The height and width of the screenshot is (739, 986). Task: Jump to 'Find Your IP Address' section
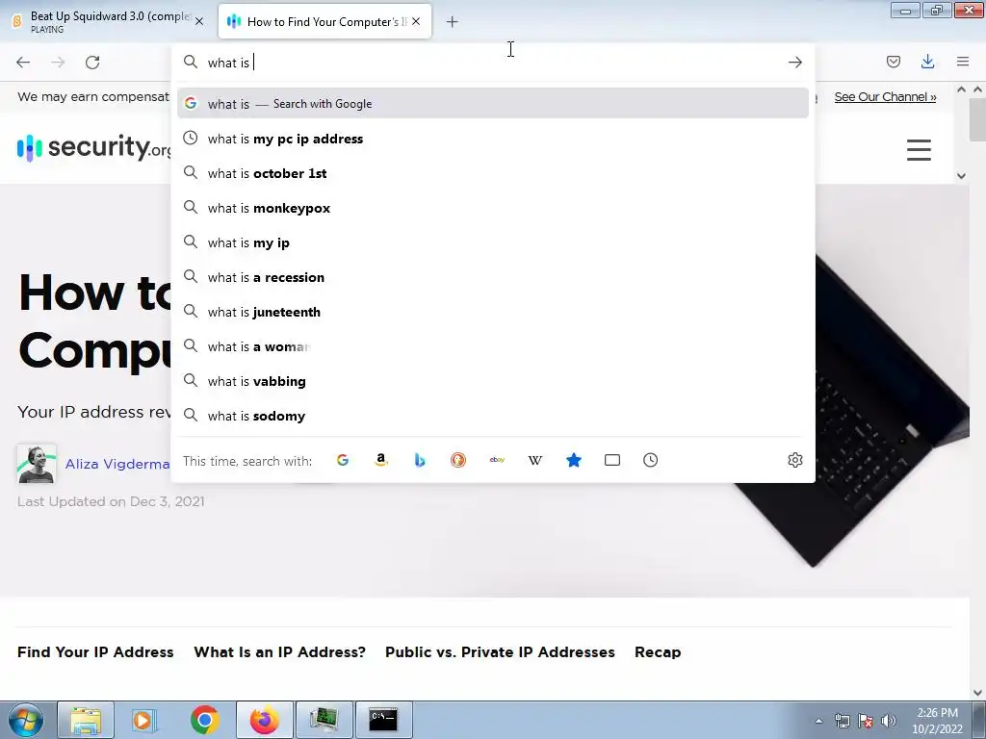(x=95, y=651)
